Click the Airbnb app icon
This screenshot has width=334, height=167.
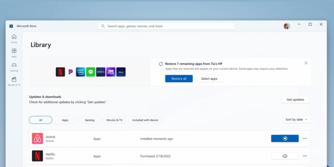(38, 139)
